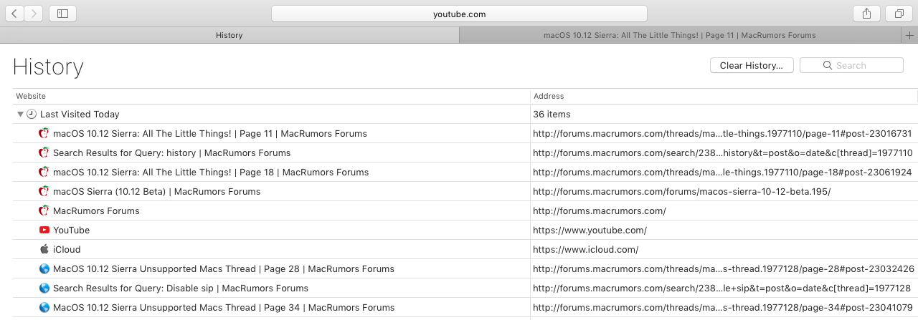Screen dimensions: 918x320
Task: Switch to the History tab
Action: (x=229, y=35)
